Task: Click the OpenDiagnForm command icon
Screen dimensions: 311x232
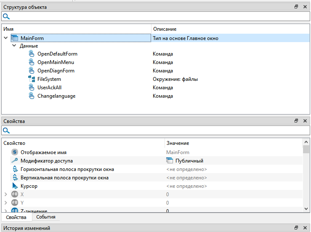Action: [32, 71]
